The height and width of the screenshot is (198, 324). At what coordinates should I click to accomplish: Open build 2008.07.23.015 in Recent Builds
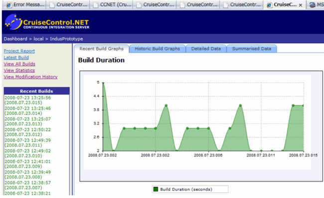pos(27,100)
